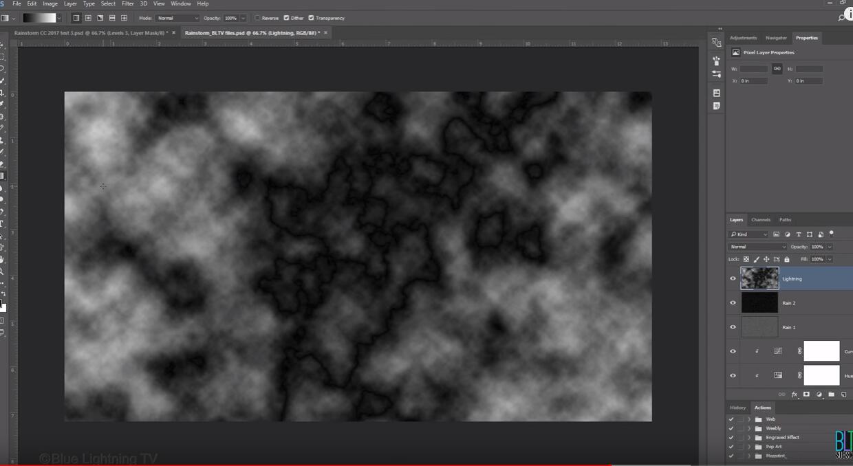Open the Filter menu

[x=128, y=3]
